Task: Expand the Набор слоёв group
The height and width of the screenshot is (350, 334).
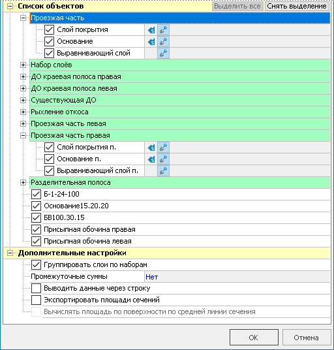Action: click(23, 65)
